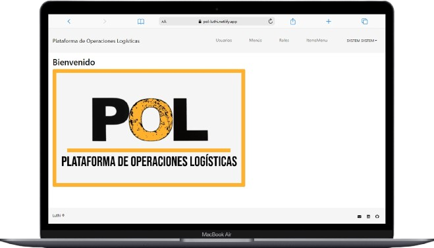Go back with the Safari back arrow
The height and width of the screenshot is (248, 434).
[69, 21]
